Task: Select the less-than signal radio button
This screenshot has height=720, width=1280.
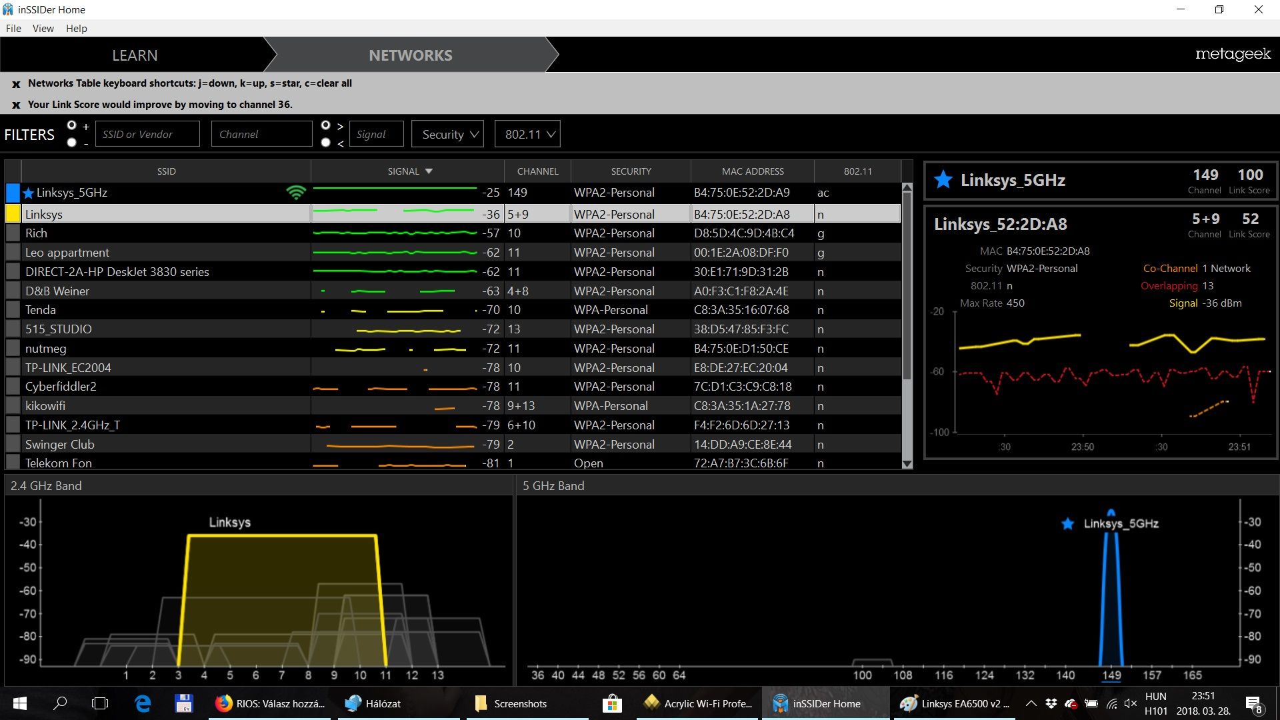Action: pos(325,142)
